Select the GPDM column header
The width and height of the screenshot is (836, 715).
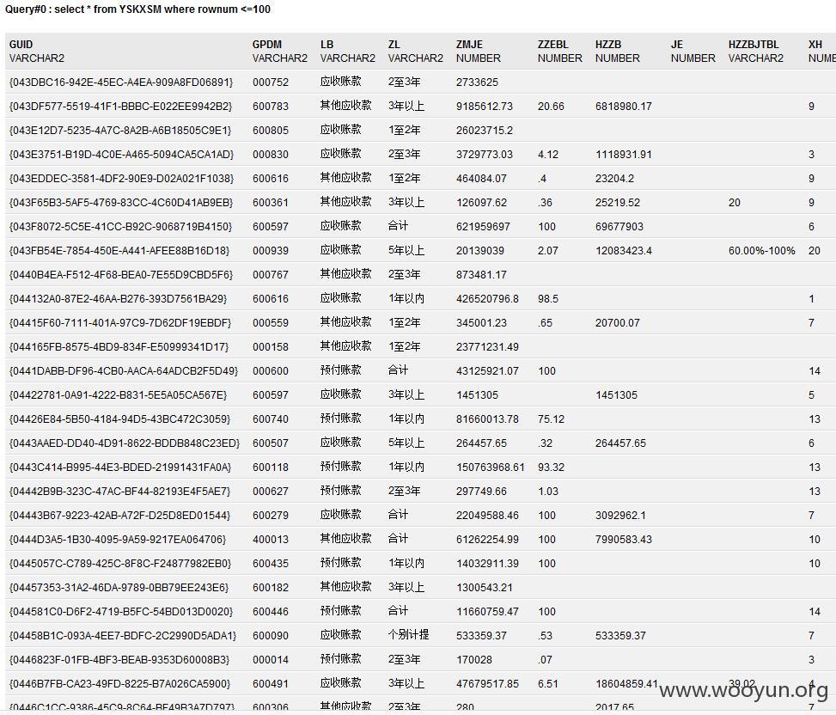point(267,44)
